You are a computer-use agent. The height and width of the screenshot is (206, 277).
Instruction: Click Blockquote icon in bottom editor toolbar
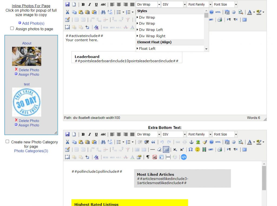(153, 142)
